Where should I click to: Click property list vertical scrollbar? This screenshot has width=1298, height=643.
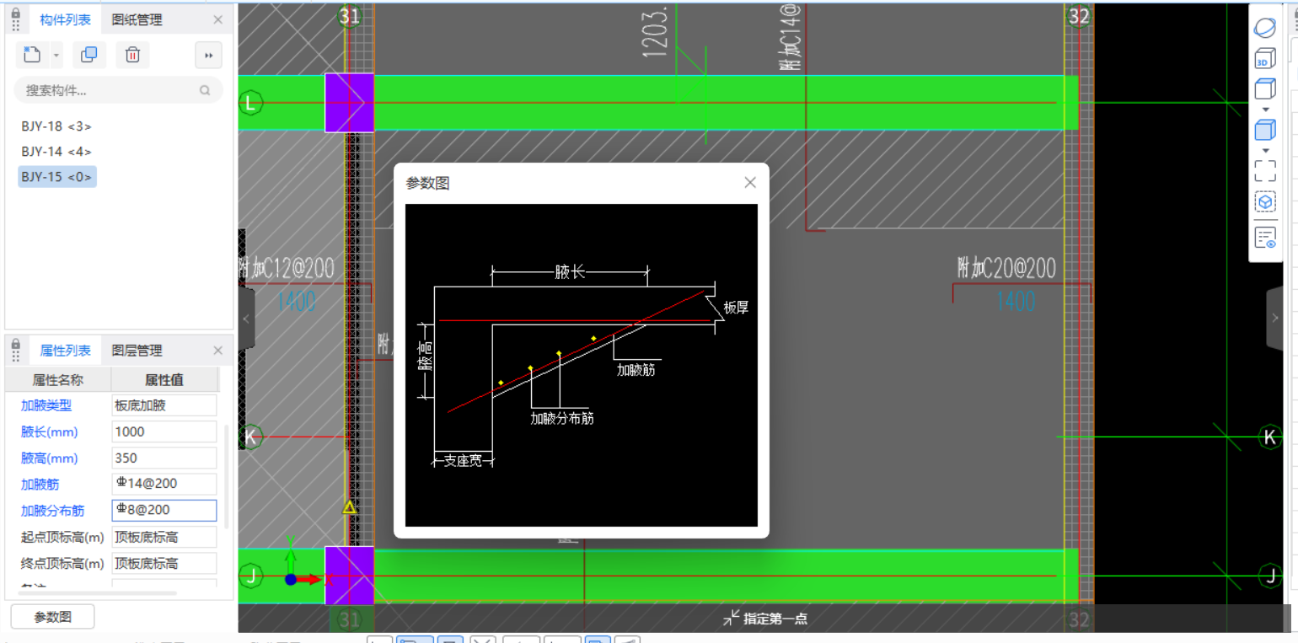(225, 476)
